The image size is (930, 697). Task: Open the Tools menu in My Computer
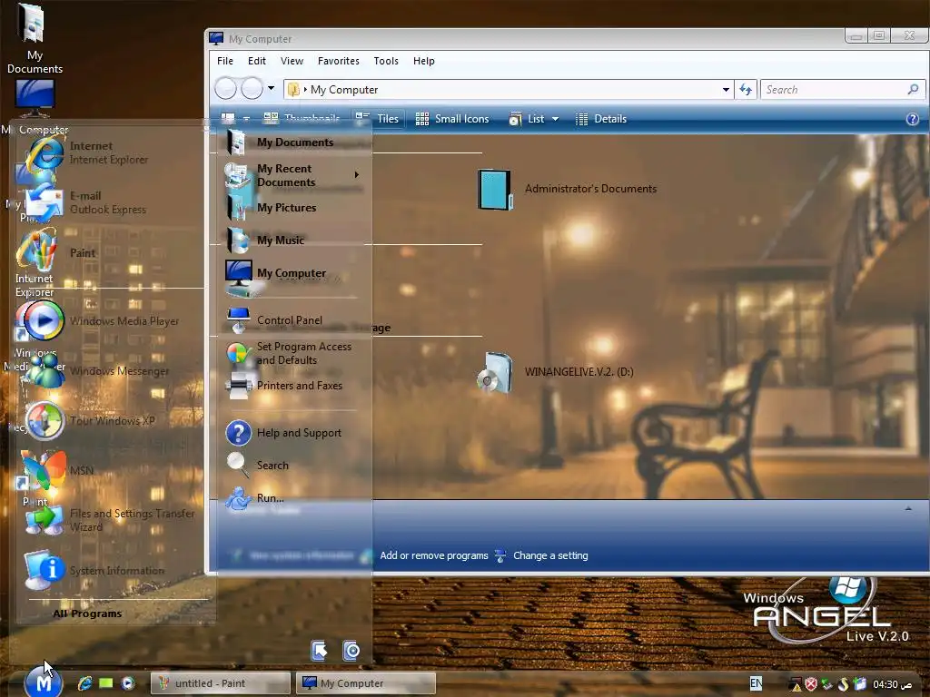pos(386,61)
